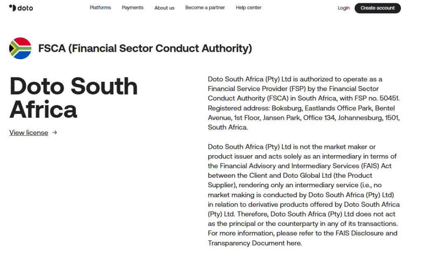
Task: Open the Payments menu item
Action: pos(132,7)
